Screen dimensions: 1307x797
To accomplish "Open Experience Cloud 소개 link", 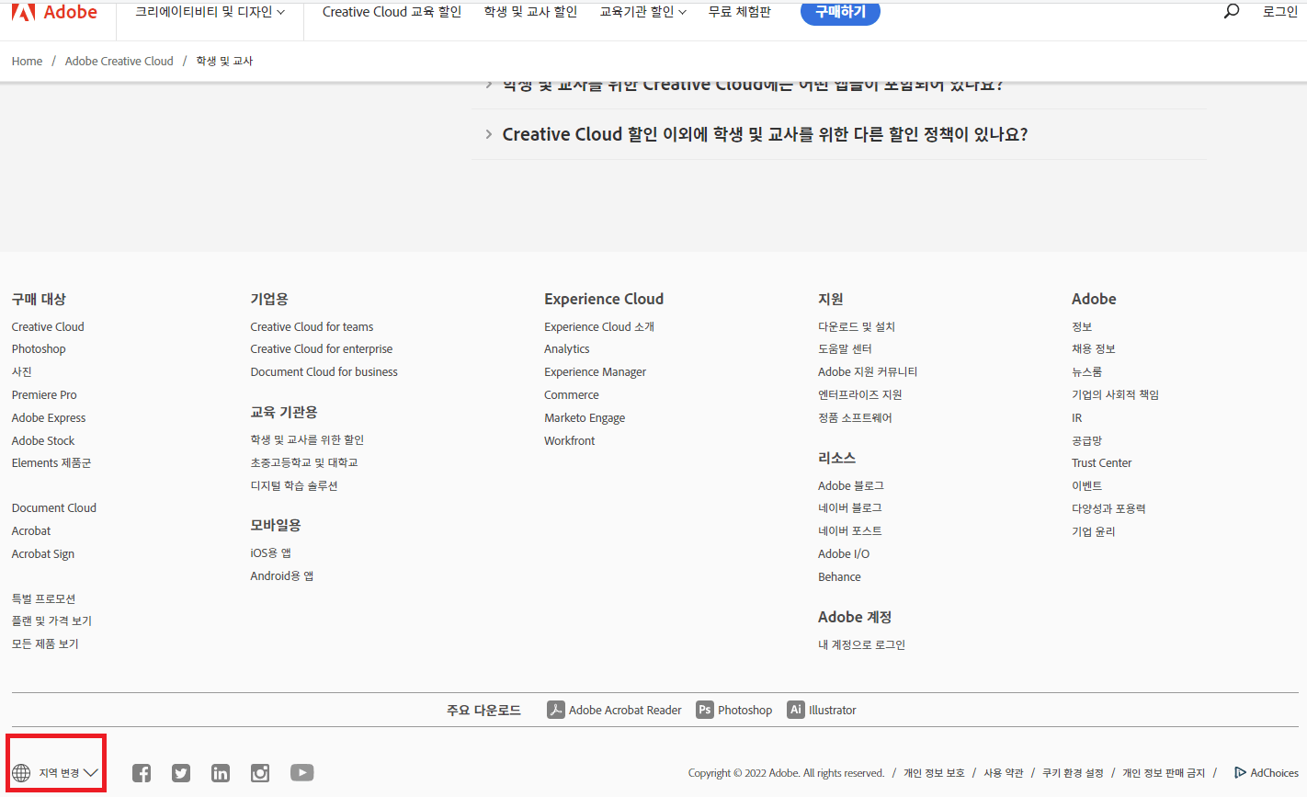I will 599,326.
